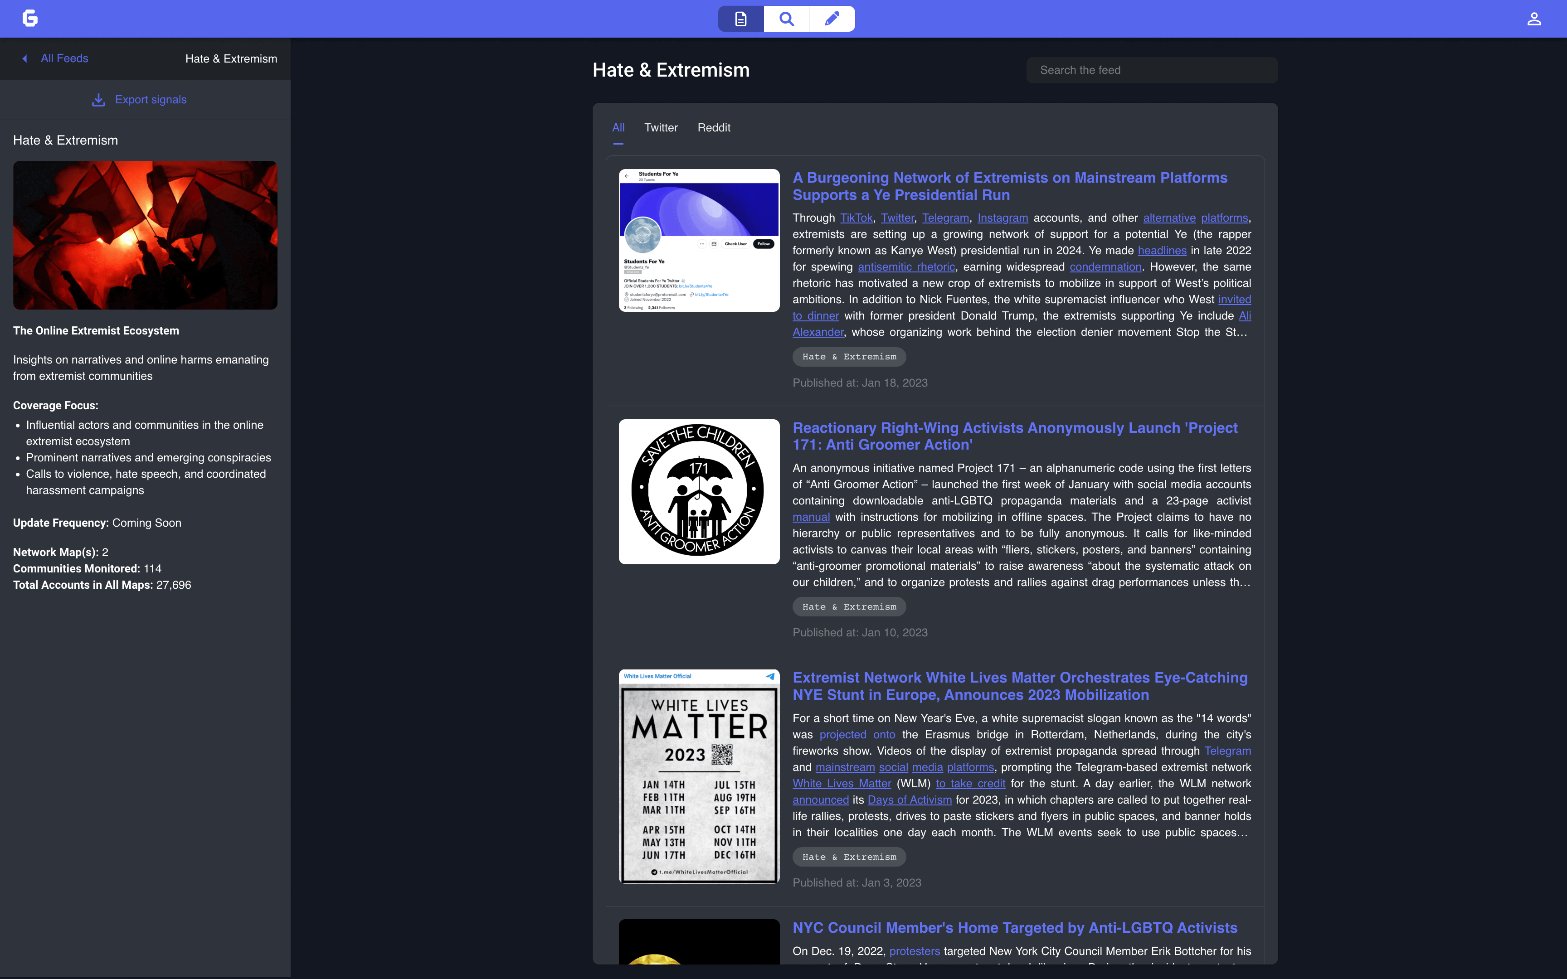Click the download icon next to Export signals
The height and width of the screenshot is (979, 1567).
pyautogui.click(x=98, y=100)
